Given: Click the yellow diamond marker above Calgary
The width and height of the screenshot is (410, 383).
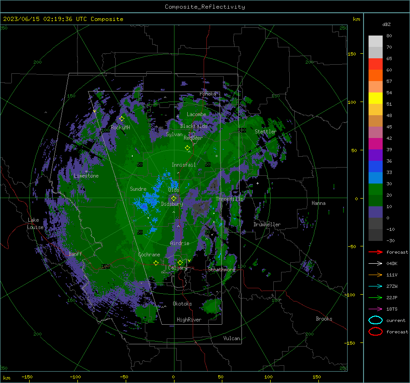Looking at the screenshot, I should [x=180, y=262].
